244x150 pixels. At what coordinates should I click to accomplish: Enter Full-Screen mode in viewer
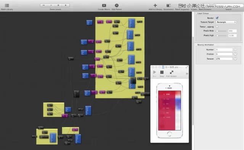tap(172, 72)
